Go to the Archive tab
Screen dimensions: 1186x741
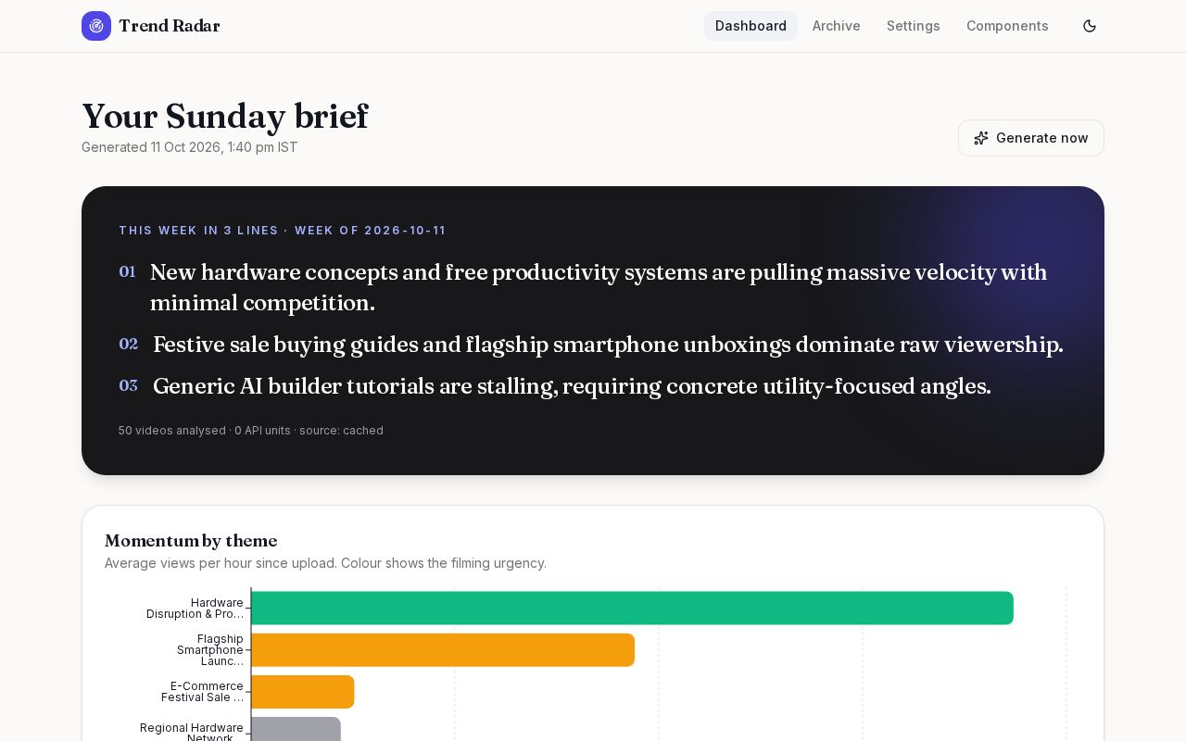pos(837,26)
